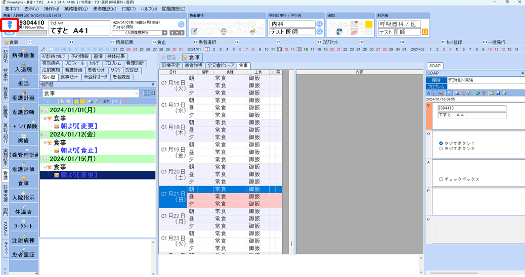525x277 pixels.
Task: Open 患者認証 from the sidebar
Action: coord(23,253)
